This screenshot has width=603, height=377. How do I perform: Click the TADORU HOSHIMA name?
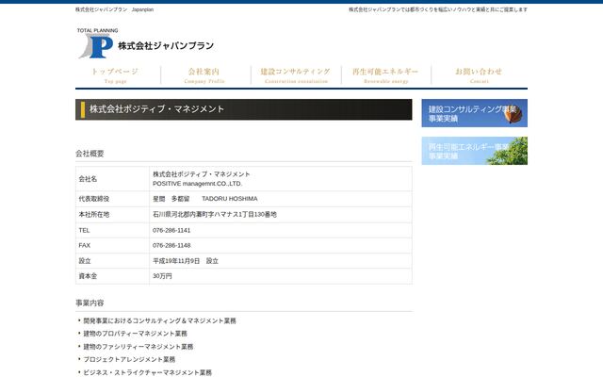230,199
